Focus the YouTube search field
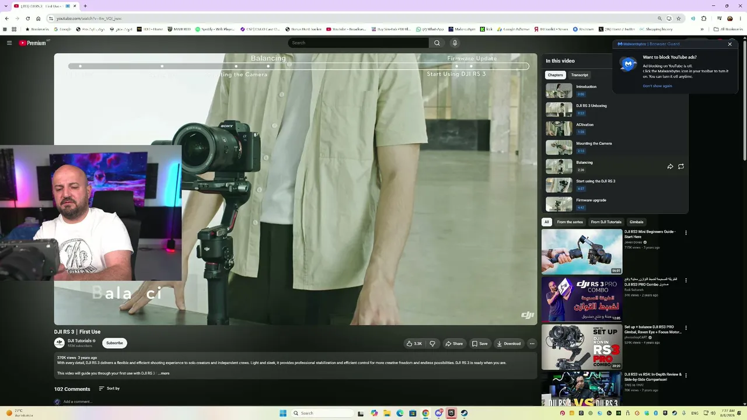 358,43
